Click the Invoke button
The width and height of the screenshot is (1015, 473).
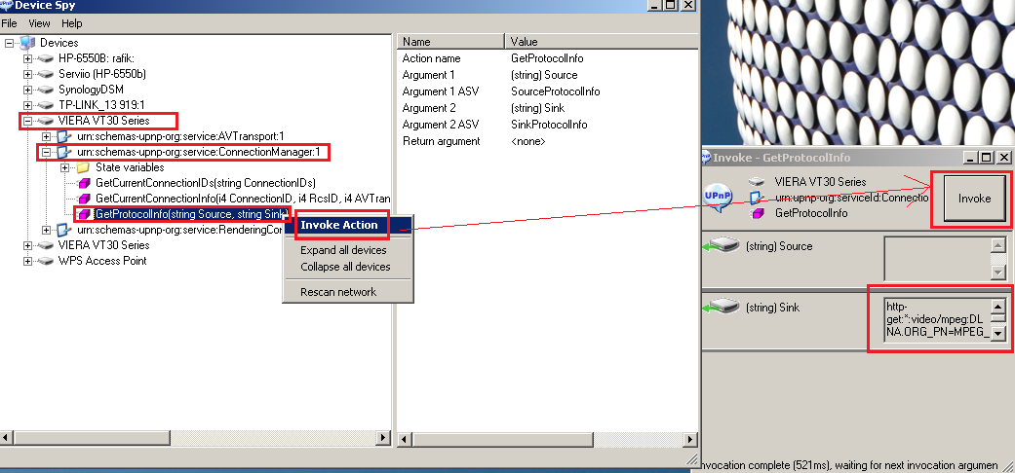point(974,199)
